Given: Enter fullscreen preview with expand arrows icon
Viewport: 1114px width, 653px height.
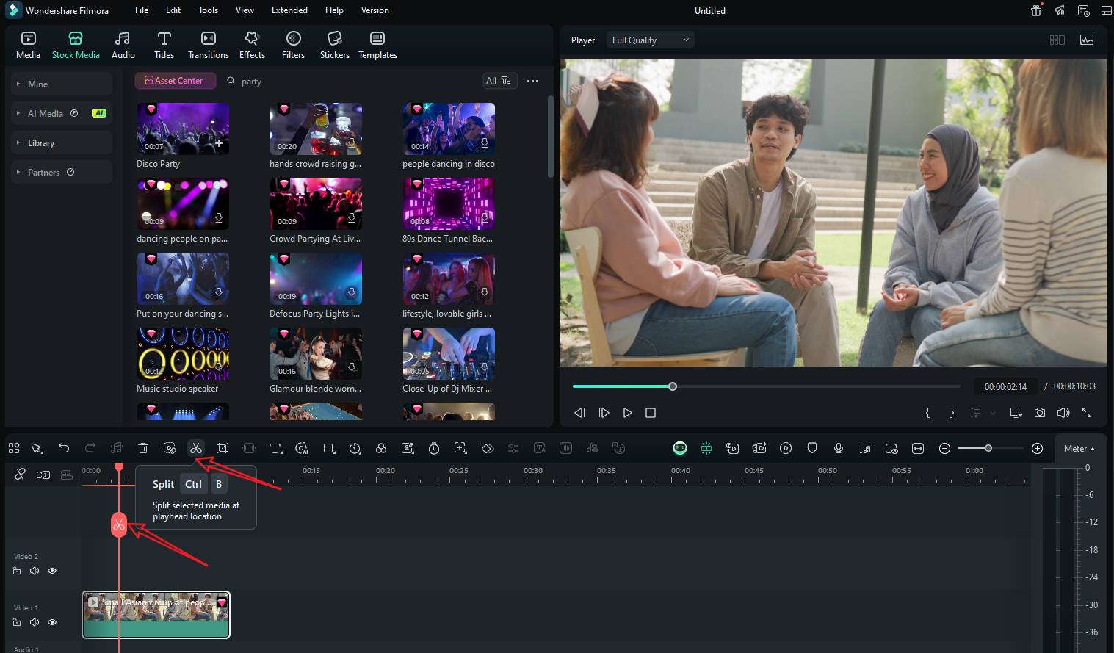Looking at the screenshot, I should click(1087, 413).
